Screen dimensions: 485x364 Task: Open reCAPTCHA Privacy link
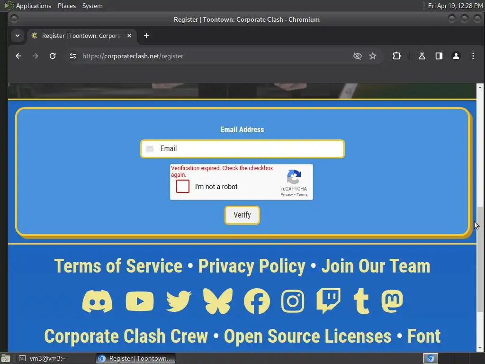[x=287, y=195]
